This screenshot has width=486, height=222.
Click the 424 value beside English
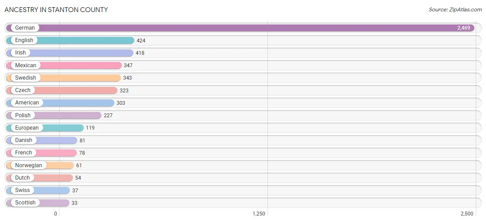(x=141, y=41)
